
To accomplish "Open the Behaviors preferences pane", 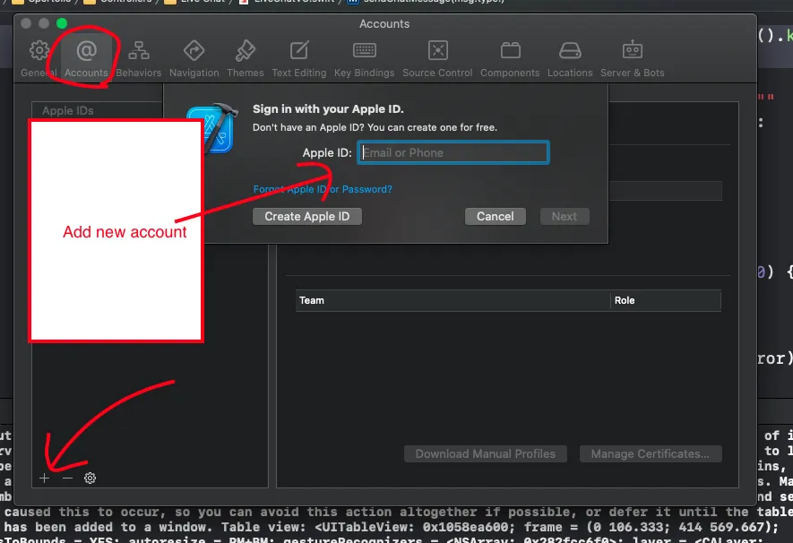I will [139, 58].
